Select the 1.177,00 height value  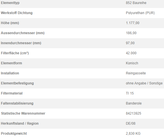tap(133, 23)
